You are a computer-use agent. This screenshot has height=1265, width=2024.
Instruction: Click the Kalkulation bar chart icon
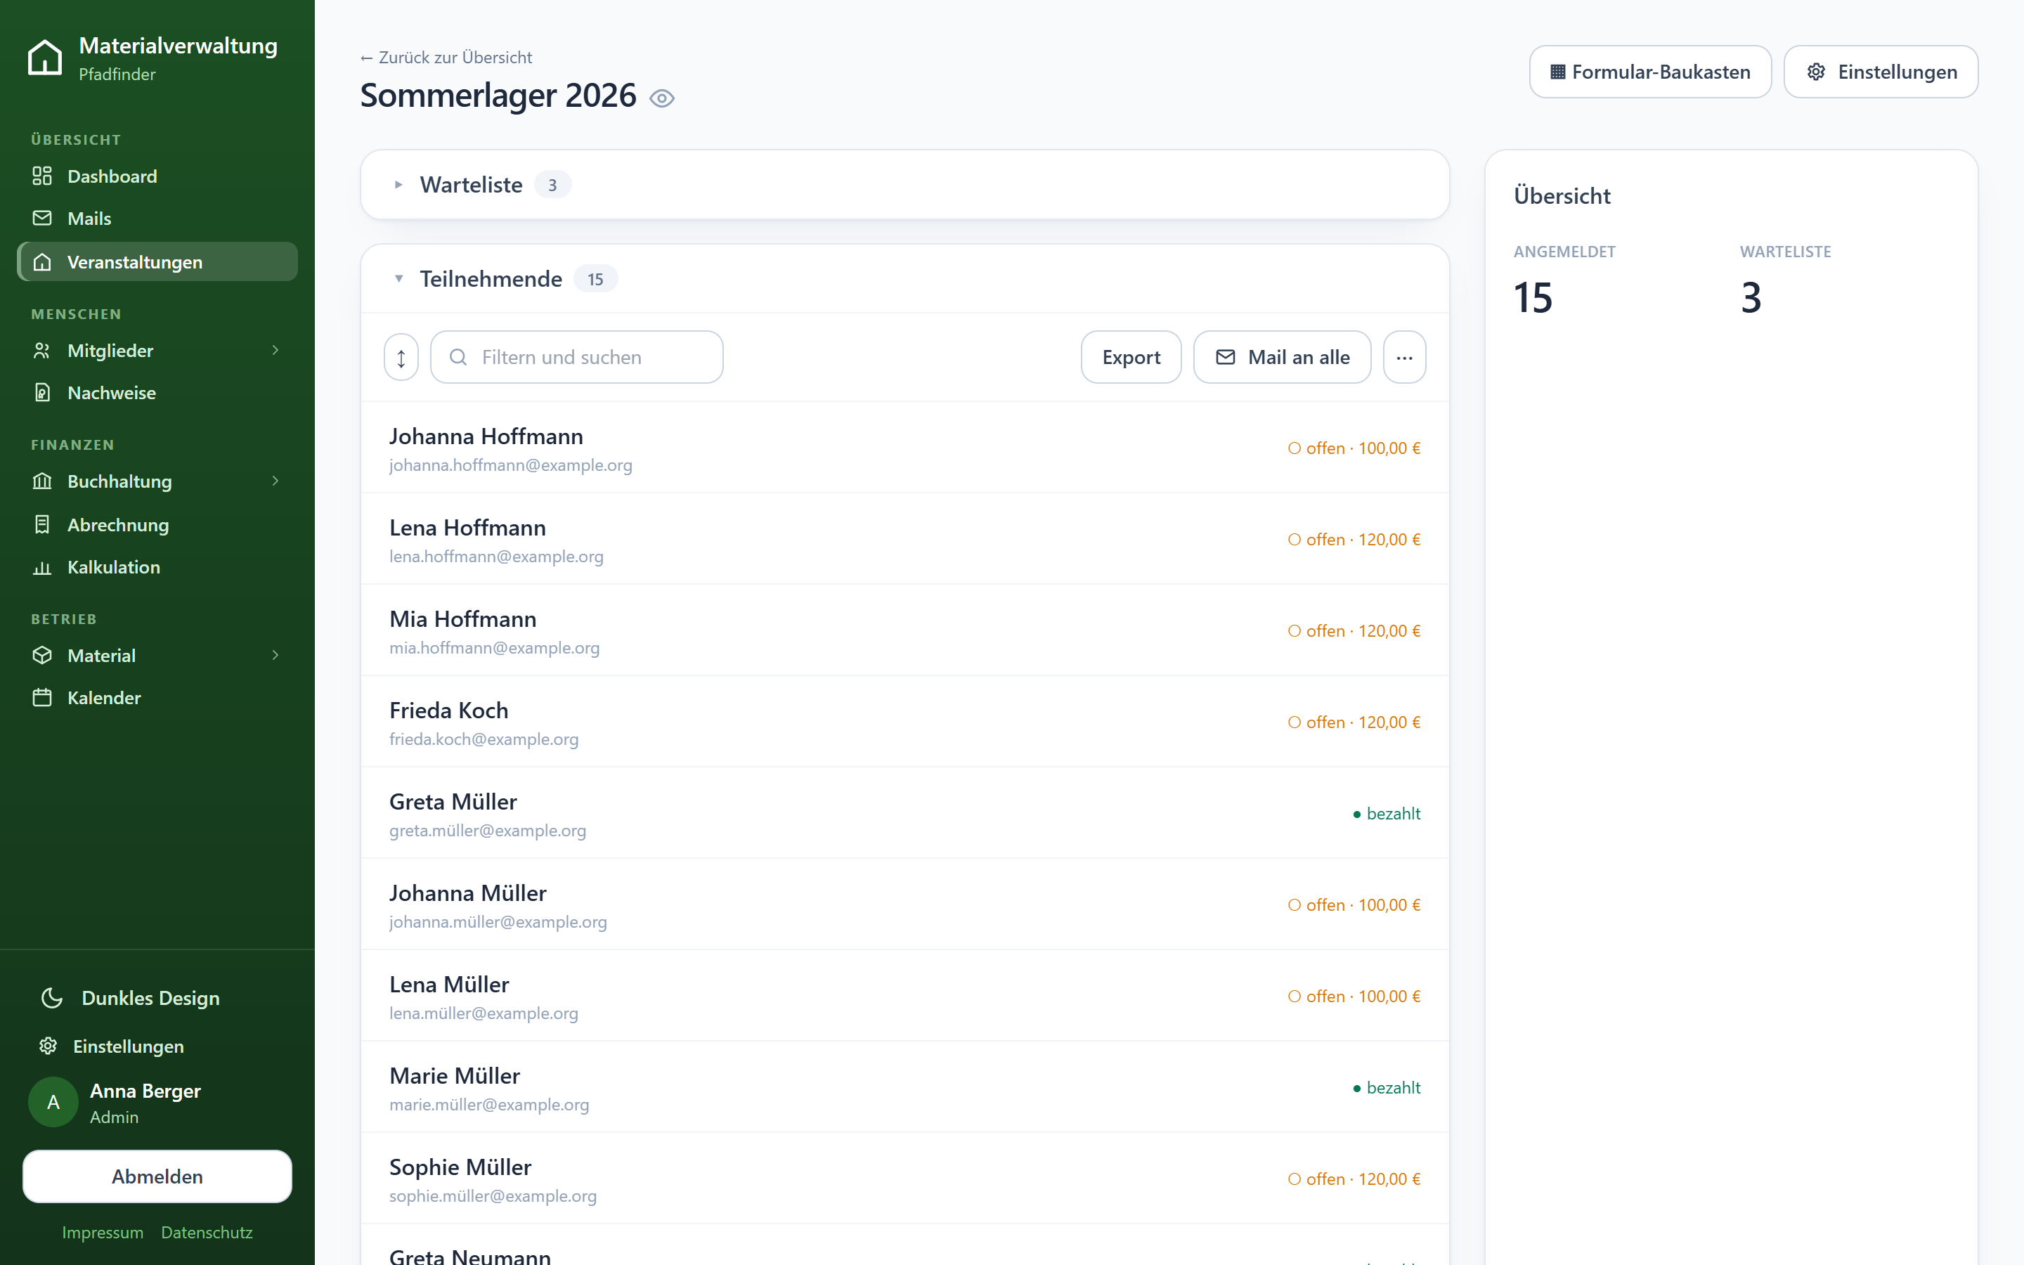(x=42, y=567)
